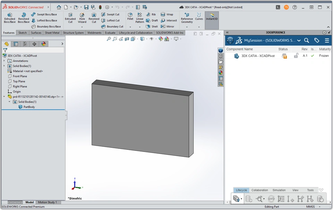Select the Linear Pattern tool
Screen dimensions: 333x210
click(140, 18)
